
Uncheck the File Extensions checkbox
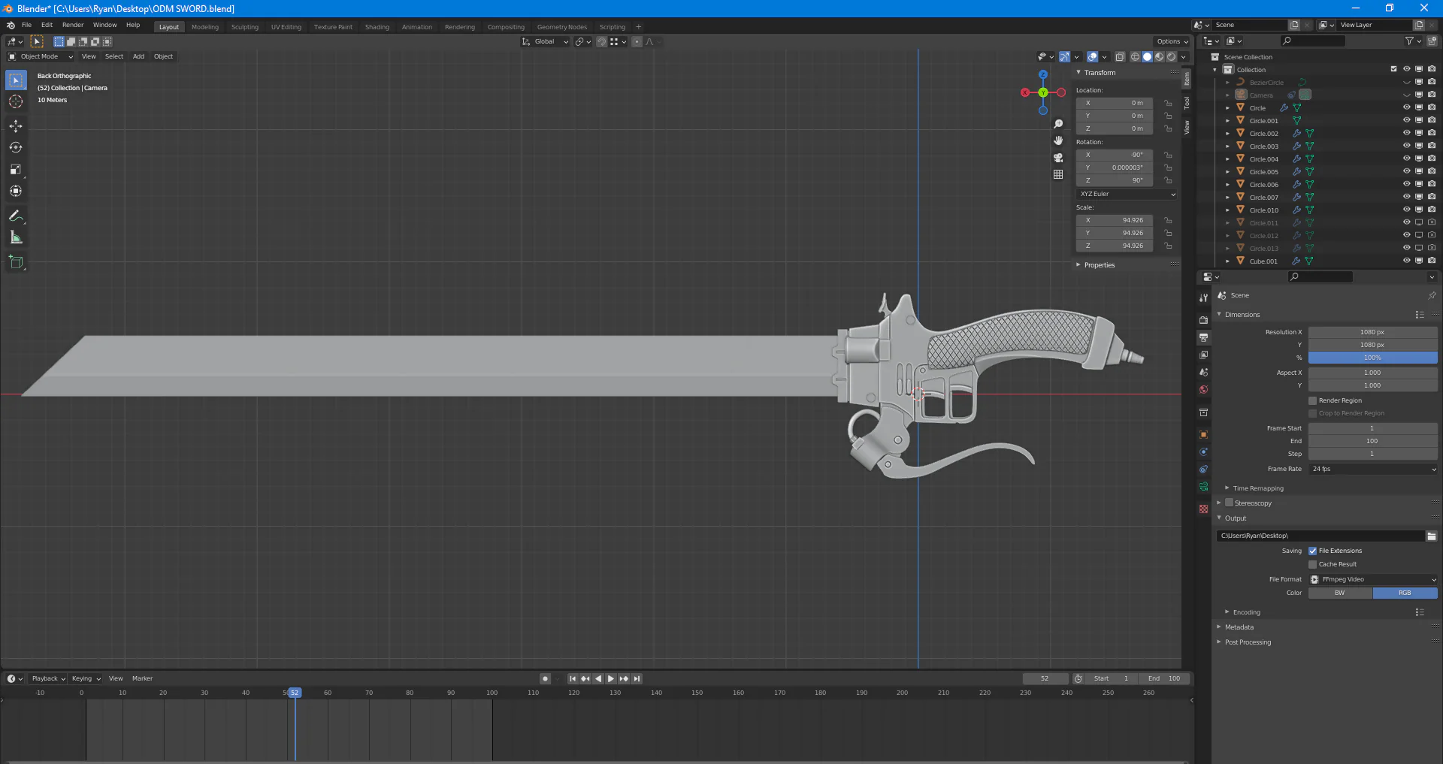pyautogui.click(x=1312, y=551)
